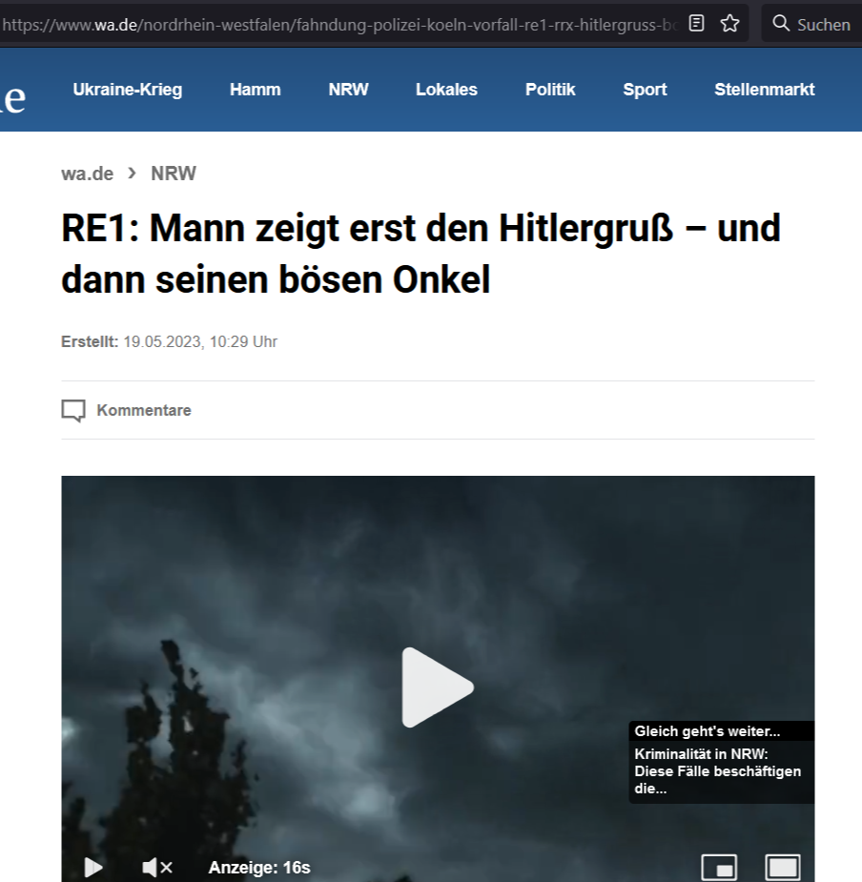Toggle the video theater mode icon
Viewport: 862px width, 882px height.
(782, 867)
